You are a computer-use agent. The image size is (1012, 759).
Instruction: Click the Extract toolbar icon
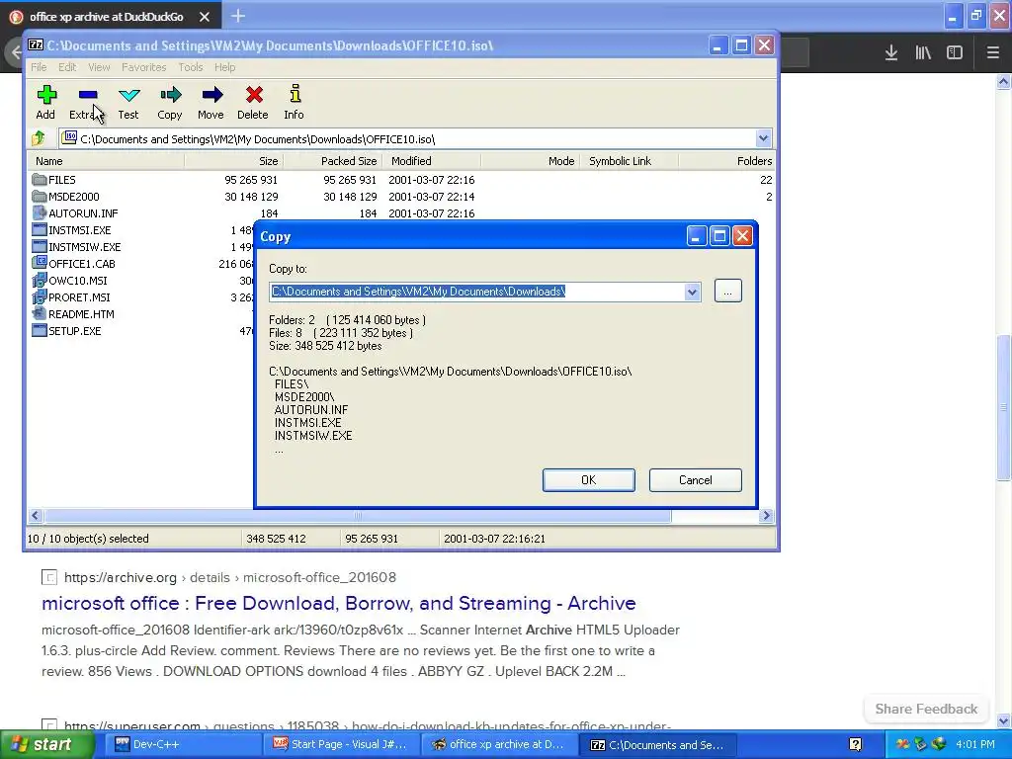(87, 96)
